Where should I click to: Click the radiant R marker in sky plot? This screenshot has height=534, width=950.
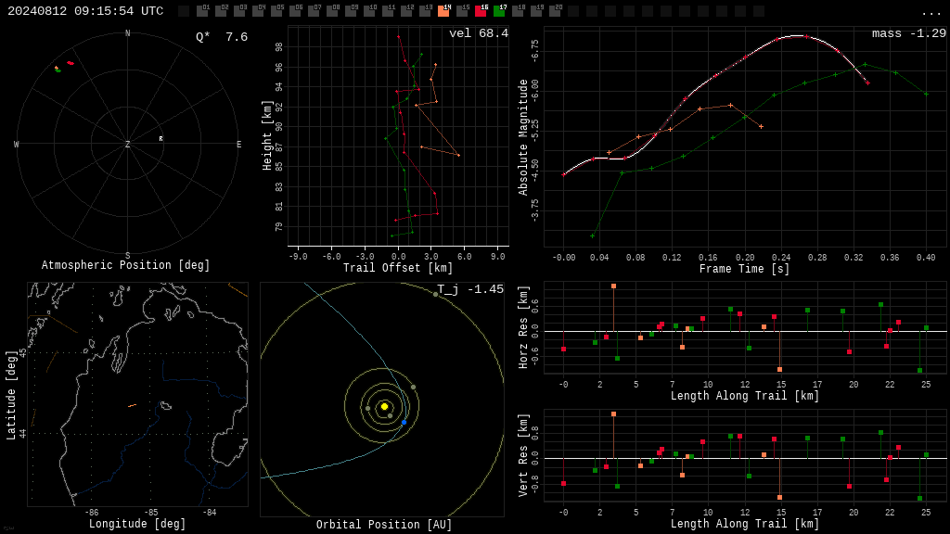[160, 139]
